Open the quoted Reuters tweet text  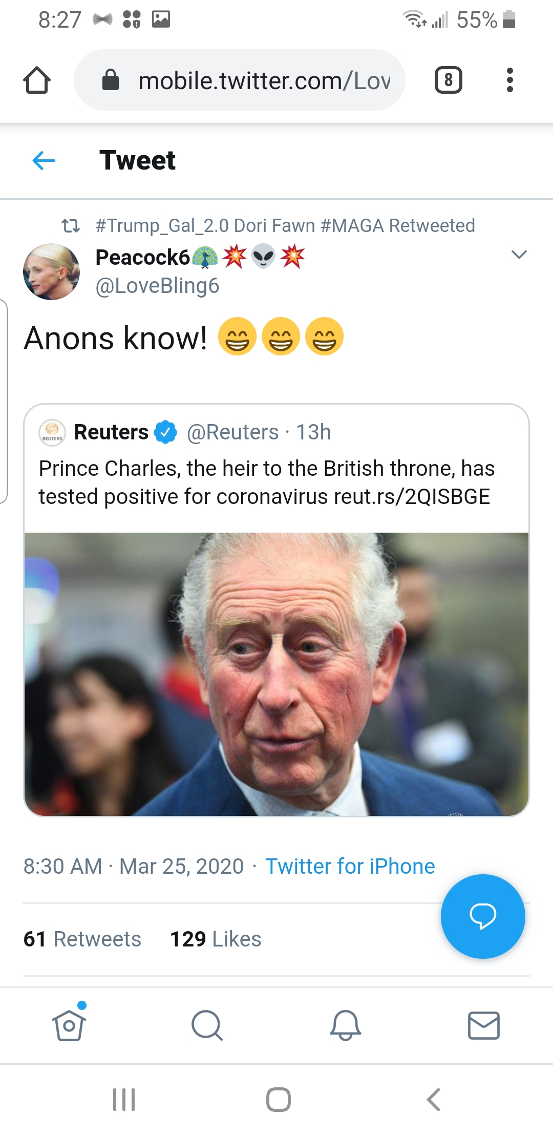266,482
